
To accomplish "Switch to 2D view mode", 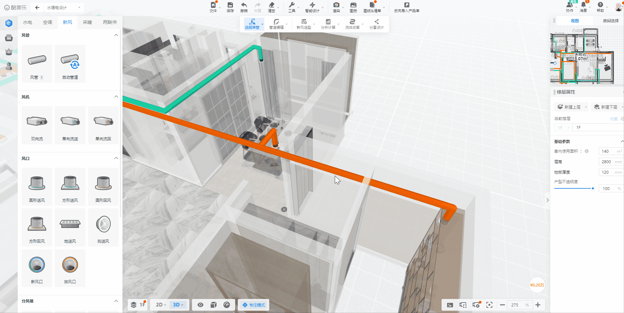I will pos(161,305).
